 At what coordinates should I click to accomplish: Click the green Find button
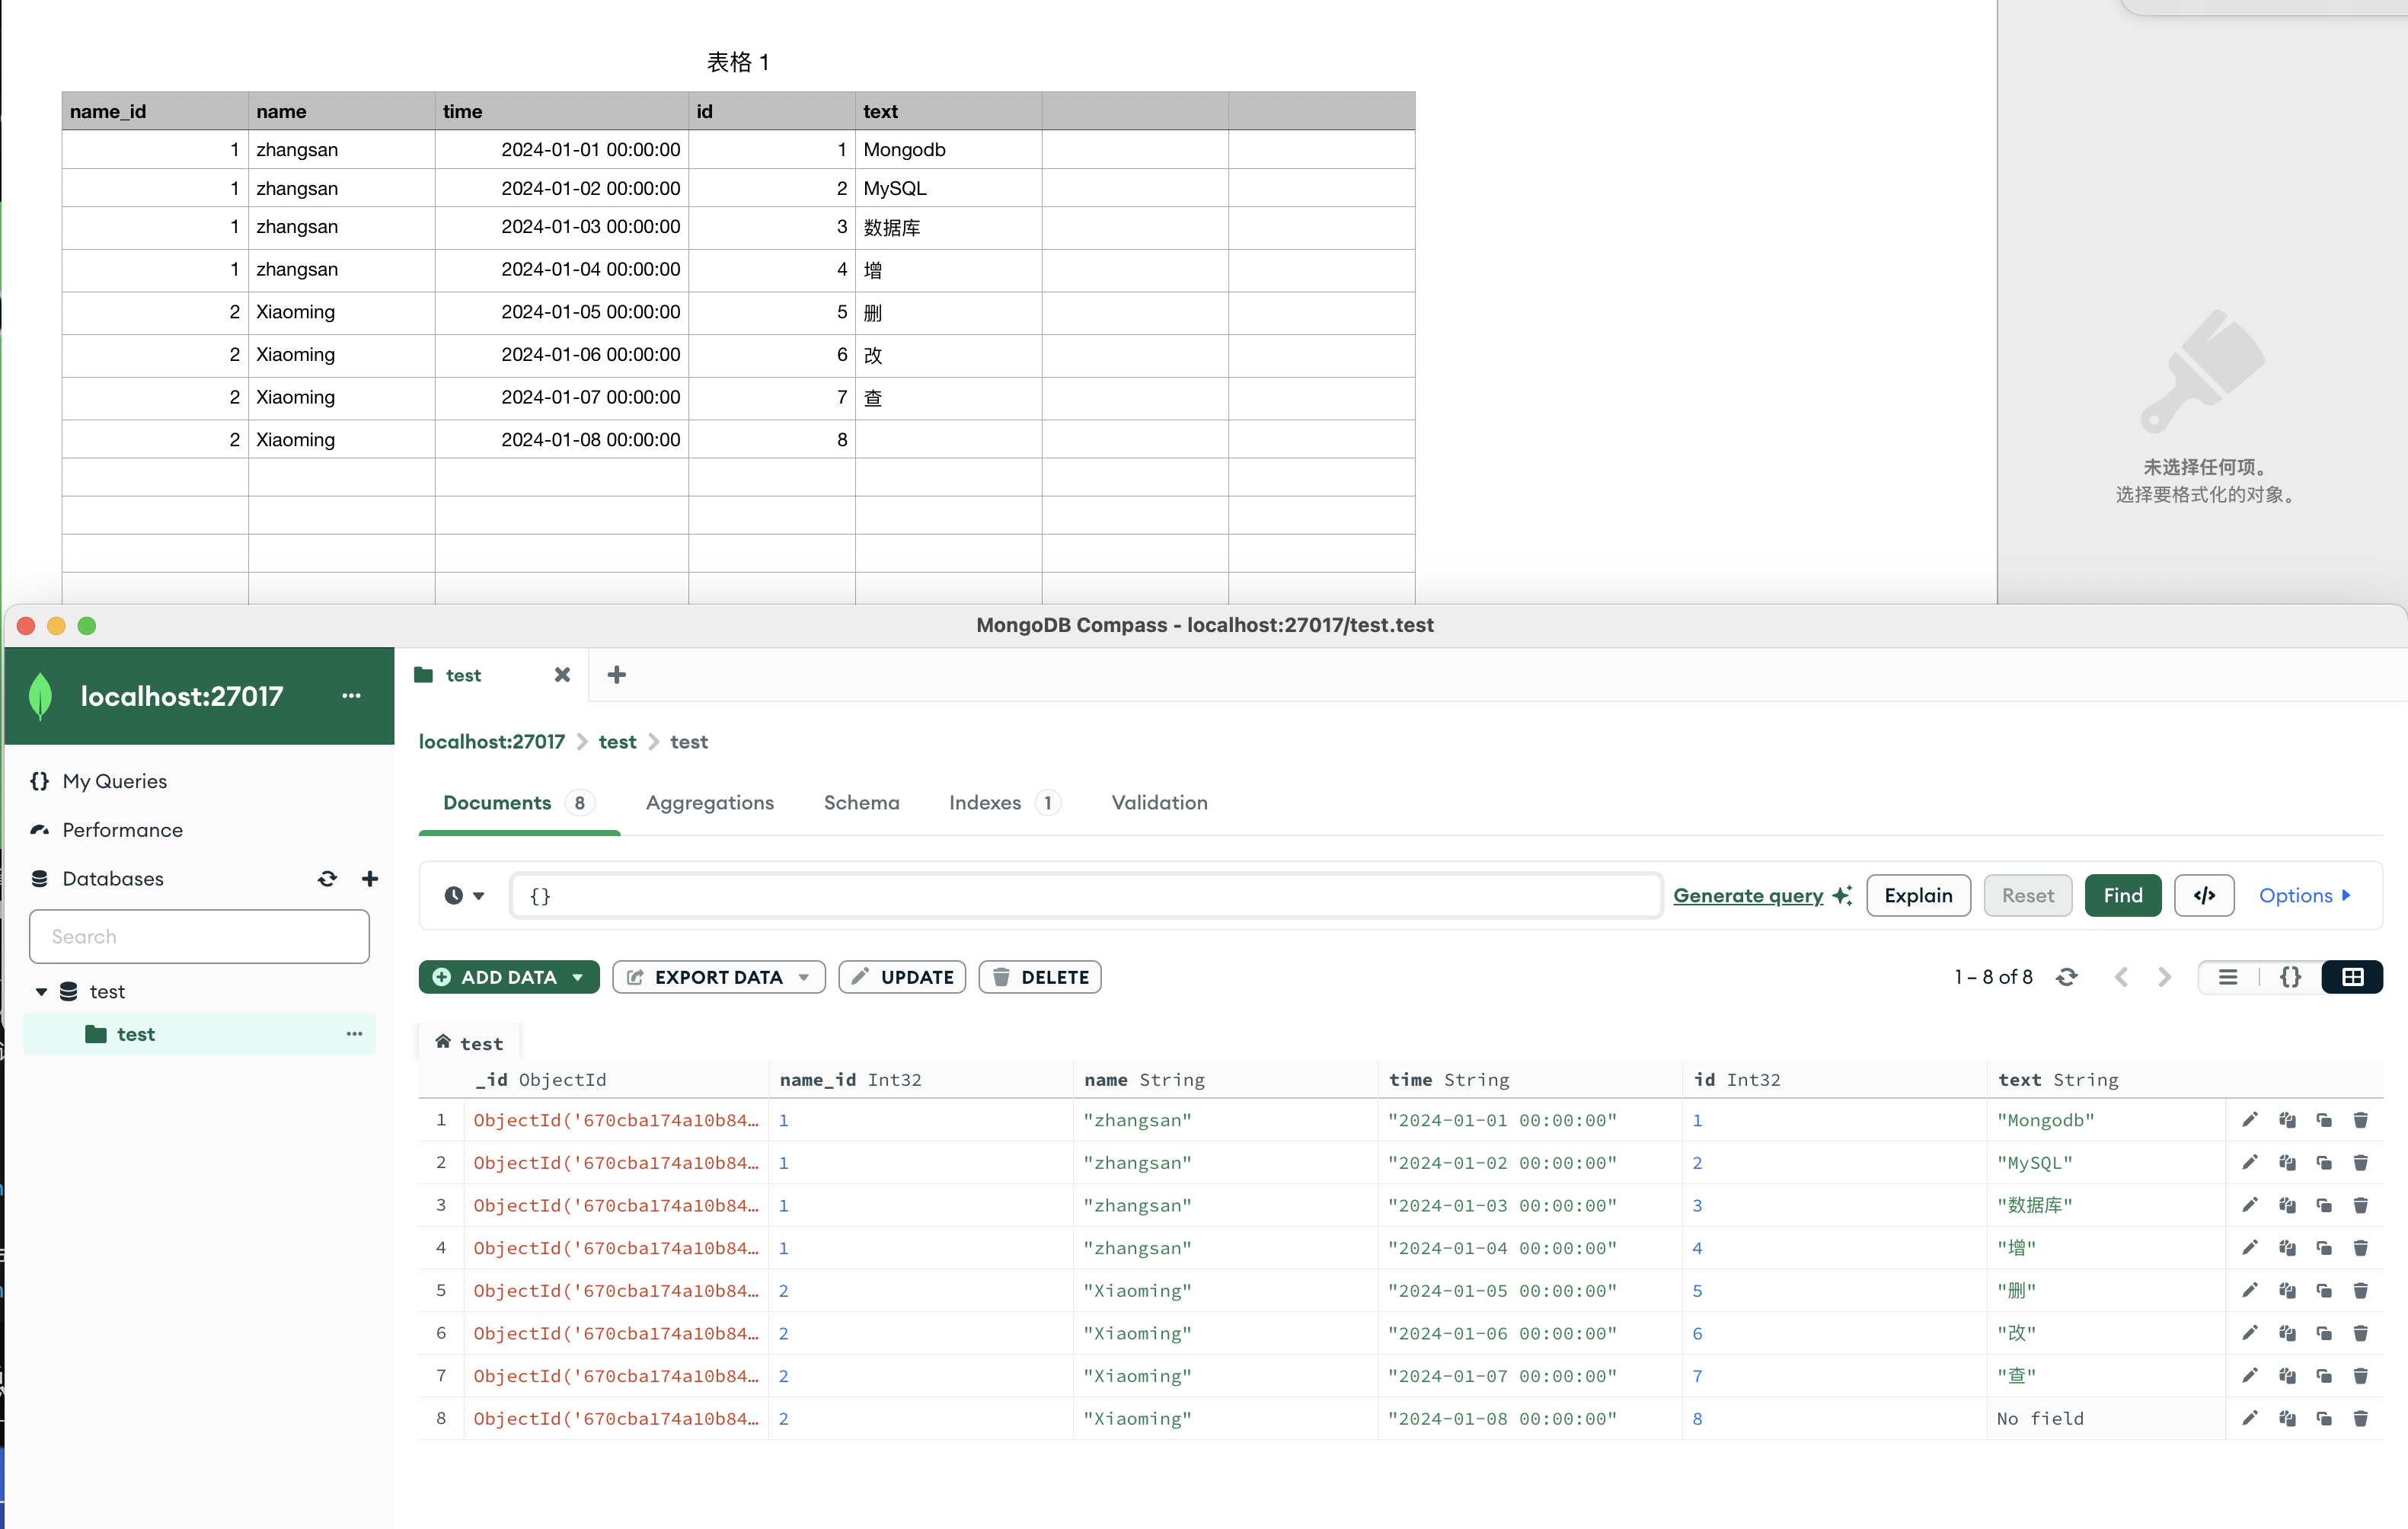(x=2122, y=896)
